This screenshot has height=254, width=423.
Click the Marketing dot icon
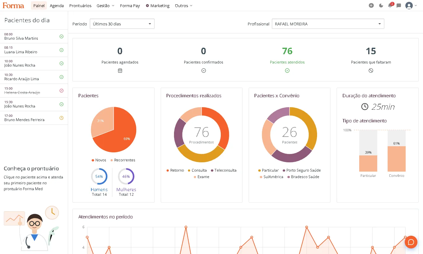147,6
